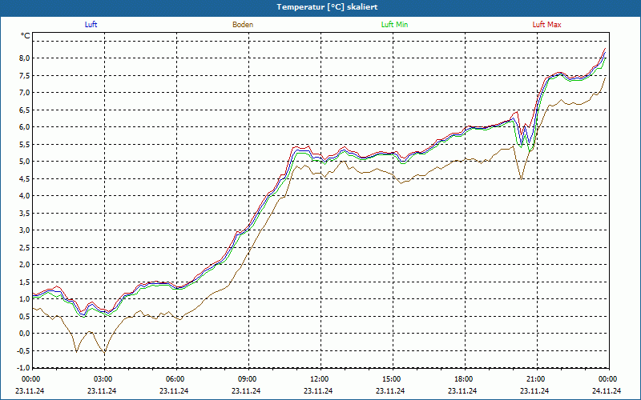Click the green 'Luft Min' legend label
Viewport: 641px width, 400px height.
pyautogui.click(x=394, y=25)
